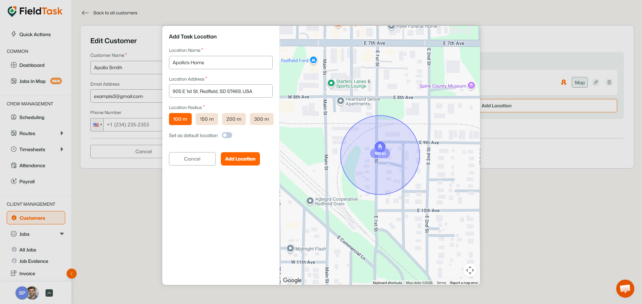Viewport: 642px width, 304px height.
Task: Select the 200 m radius option
Action: (234, 119)
